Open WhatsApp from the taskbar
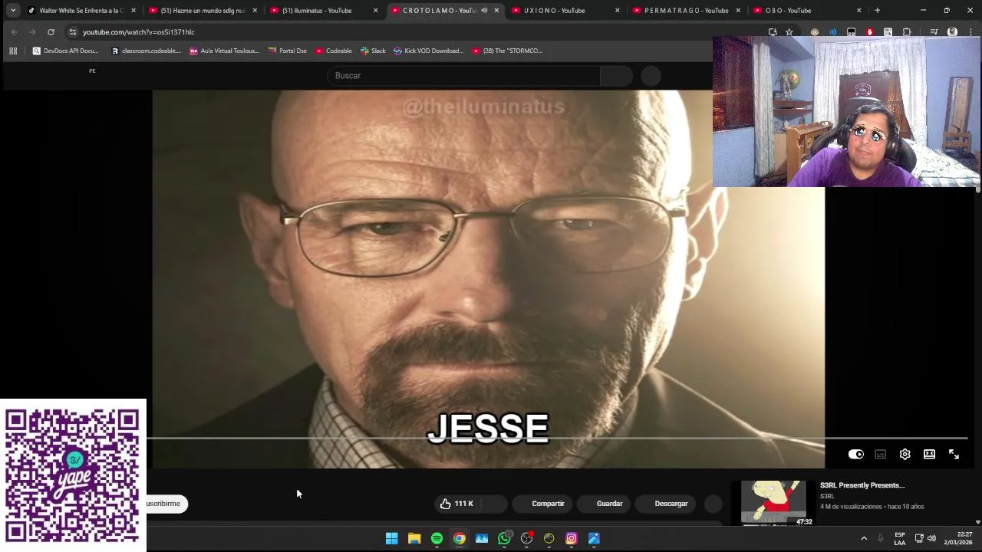Image resolution: width=982 pixels, height=552 pixels. click(504, 538)
